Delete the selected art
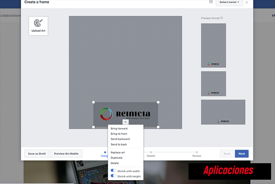Image resolution: width=275 pixels, height=184 pixels. [x=115, y=163]
